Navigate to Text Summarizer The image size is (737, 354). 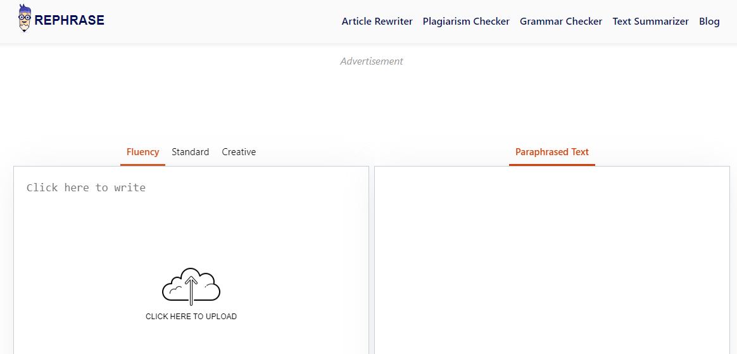coord(650,22)
